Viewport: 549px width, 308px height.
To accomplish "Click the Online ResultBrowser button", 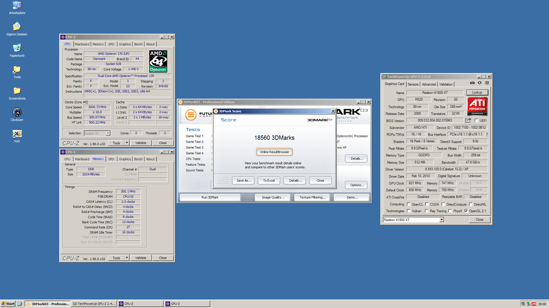I will 274,152.
